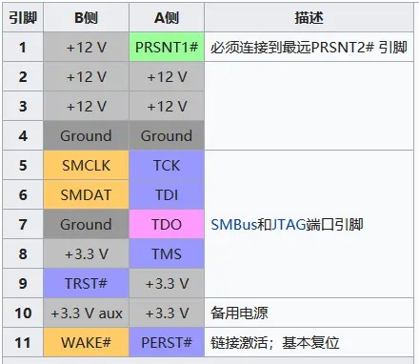This screenshot has width=419, height=364.
Task: Click B-side +12 V cell in row 3
Action: tap(86, 106)
